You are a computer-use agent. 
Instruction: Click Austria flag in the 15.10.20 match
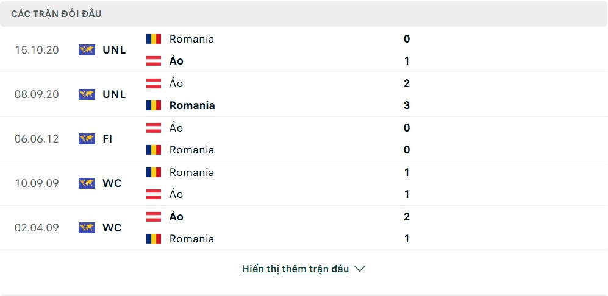coord(154,61)
